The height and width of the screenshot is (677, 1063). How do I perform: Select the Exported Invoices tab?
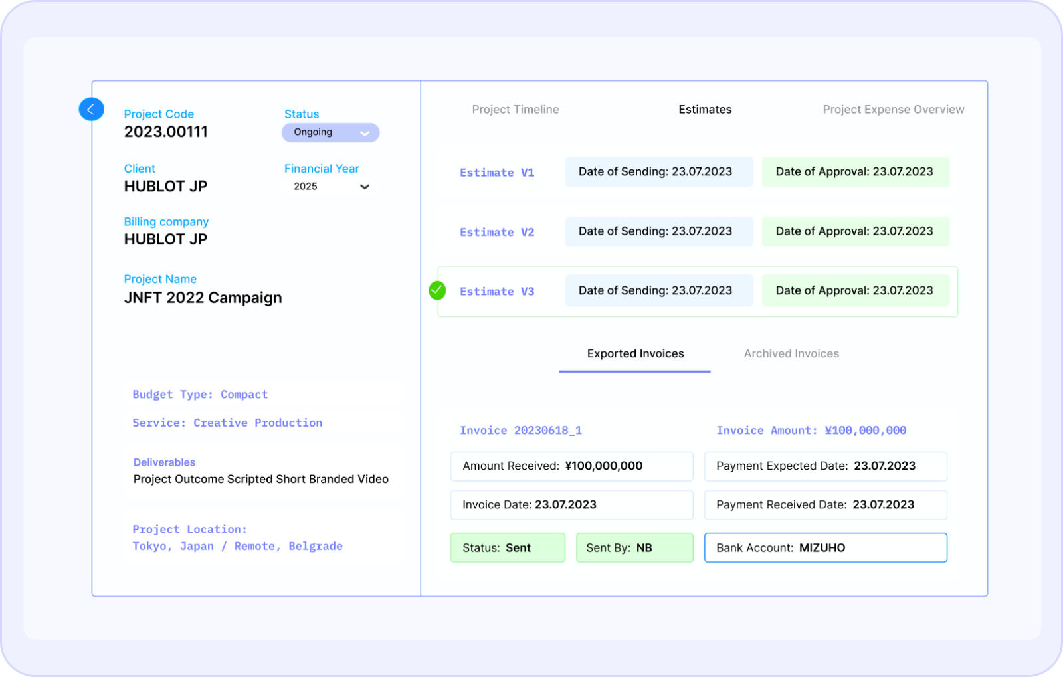click(635, 354)
